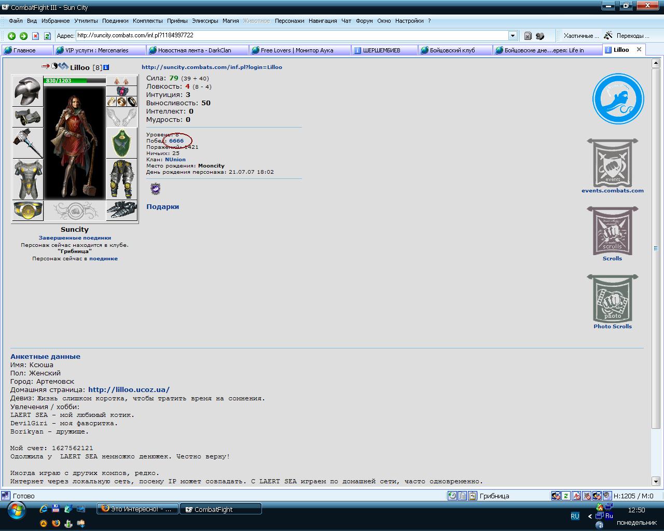Switch to Free Lovers | Монитор Аука tab
The height and width of the screenshot is (531, 664).
tap(300, 50)
